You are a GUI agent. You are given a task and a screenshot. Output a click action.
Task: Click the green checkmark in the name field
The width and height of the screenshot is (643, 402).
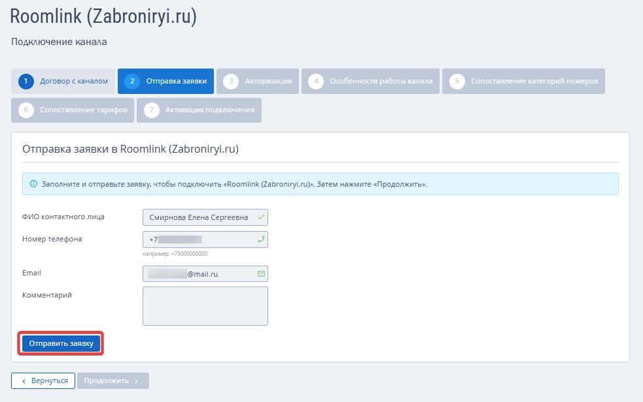point(261,217)
